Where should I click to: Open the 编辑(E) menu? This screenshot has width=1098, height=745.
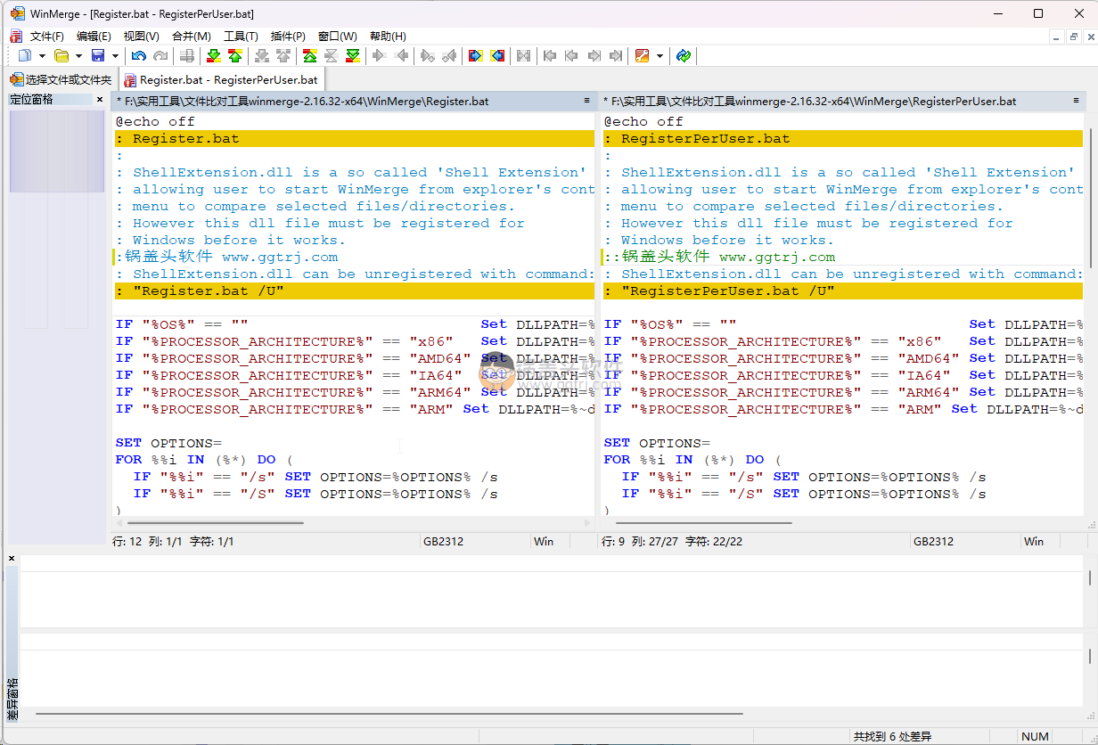coord(94,37)
